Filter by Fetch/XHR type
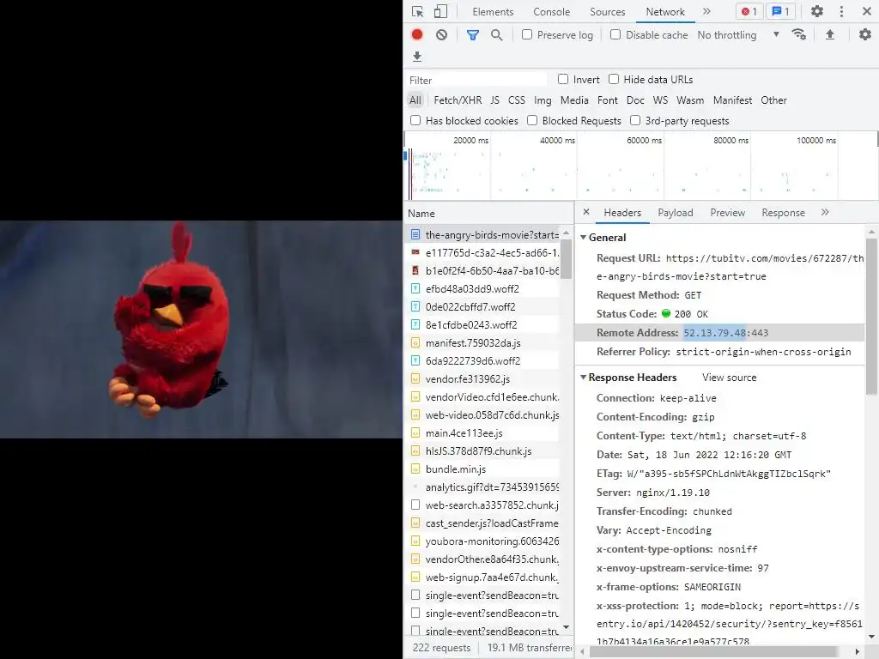 pyautogui.click(x=458, y=100)
